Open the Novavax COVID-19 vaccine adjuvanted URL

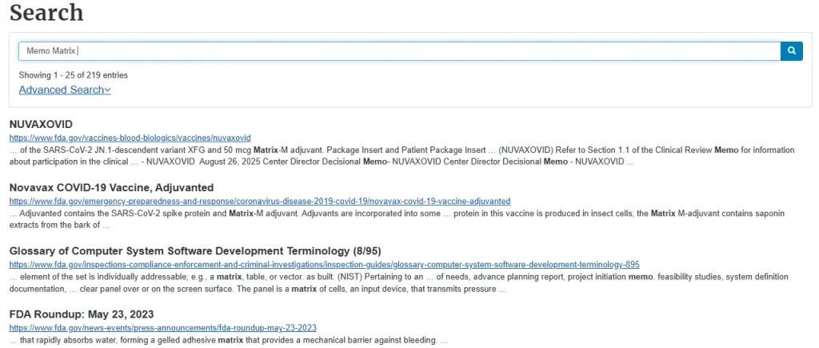tap(260, 201)
